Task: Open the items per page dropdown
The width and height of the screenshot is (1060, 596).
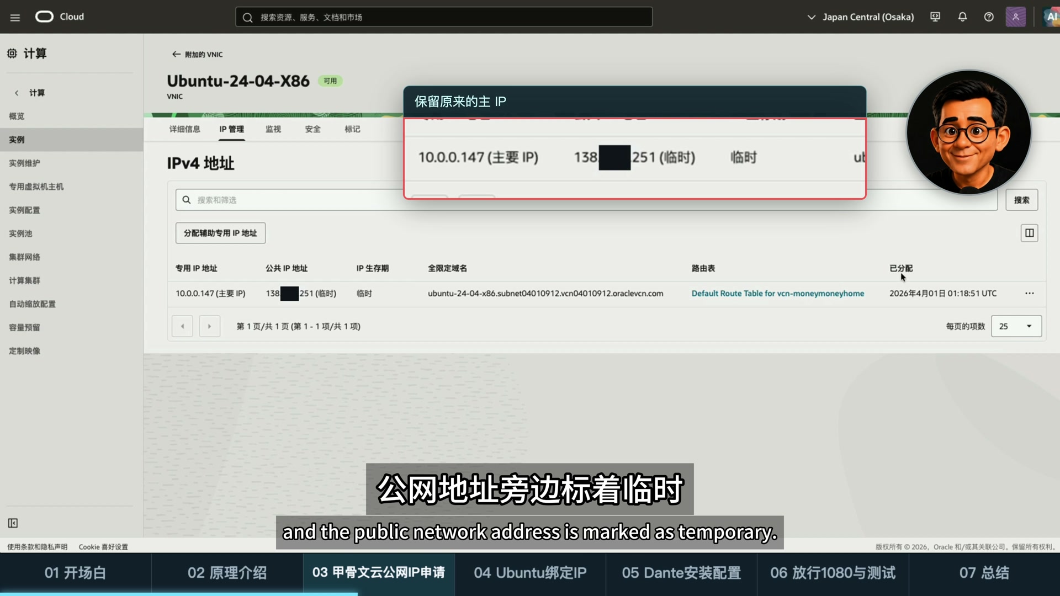Action: tap(1016, 326)
